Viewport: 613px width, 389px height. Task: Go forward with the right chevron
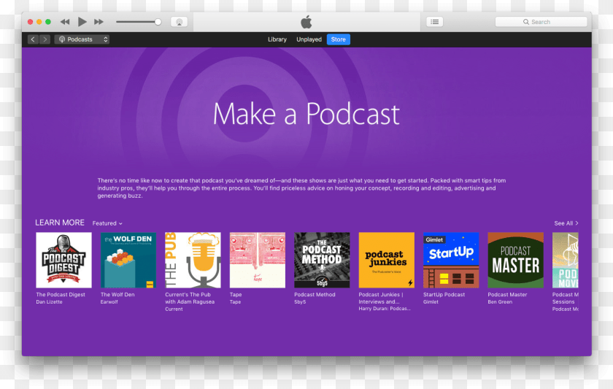click(45, 39)
